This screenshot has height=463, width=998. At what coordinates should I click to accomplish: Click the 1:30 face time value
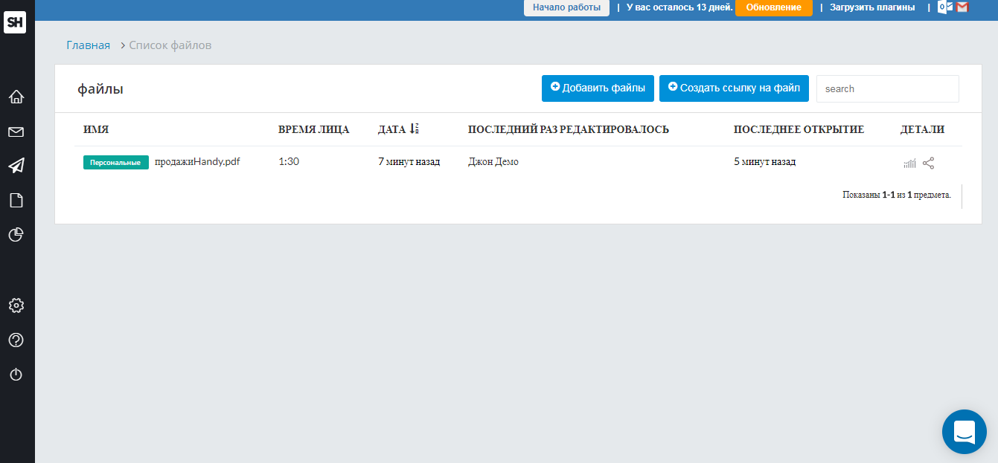click(x=289, y=162)
